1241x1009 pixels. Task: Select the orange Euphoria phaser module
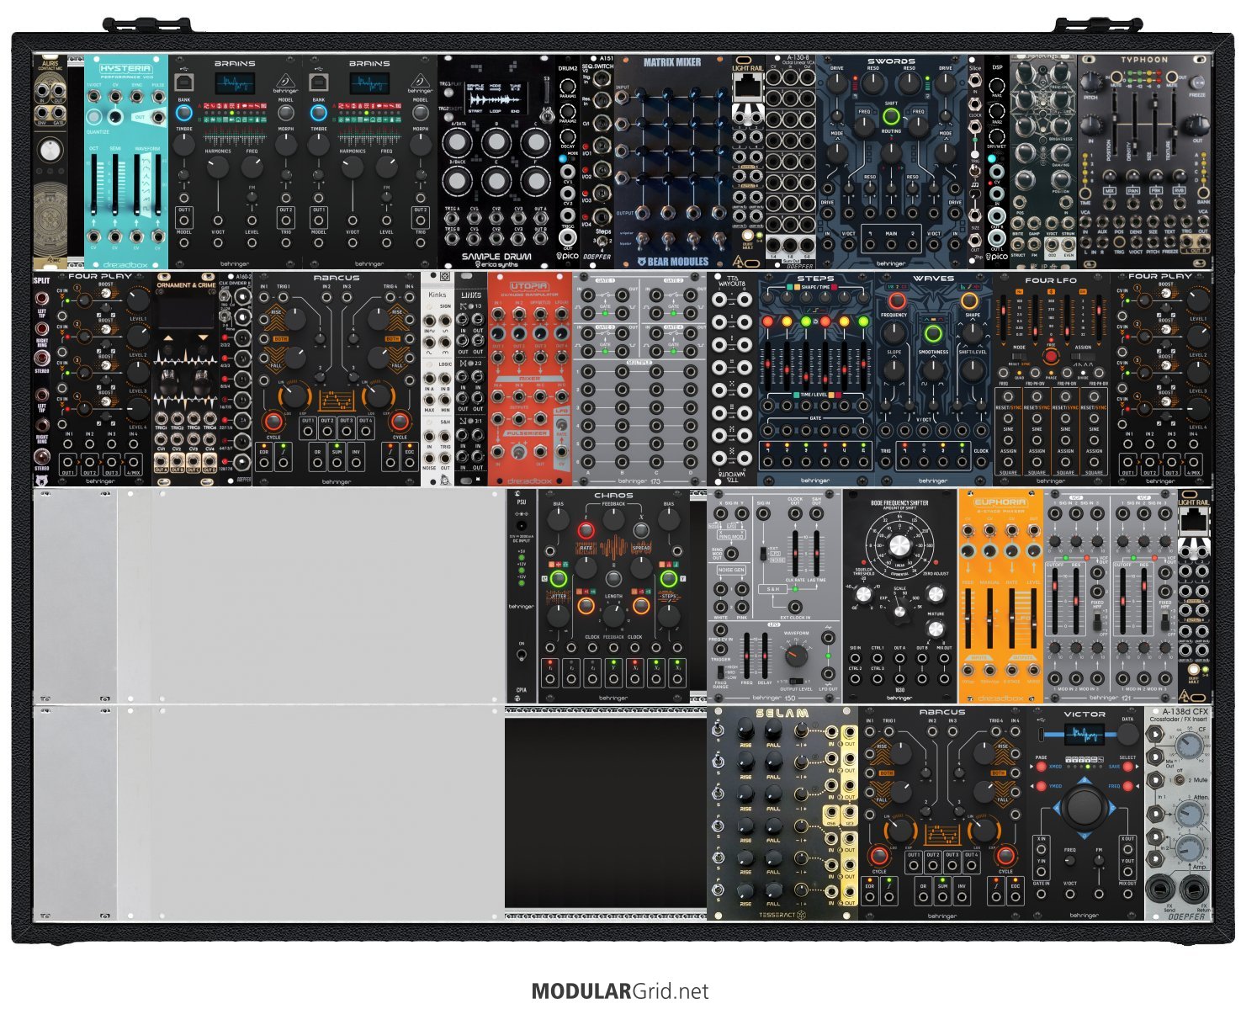pyautogui.click(x=1000, y=595)
